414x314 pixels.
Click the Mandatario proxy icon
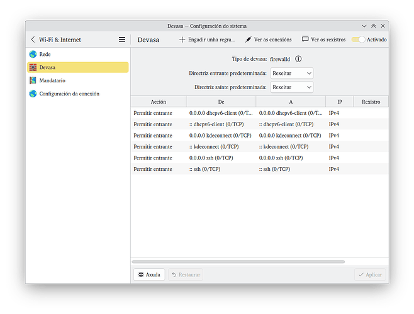click(x=33, y=80)
